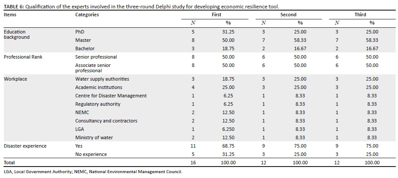
Task: Click the Associate senior professional category
Action: [93, 68]
